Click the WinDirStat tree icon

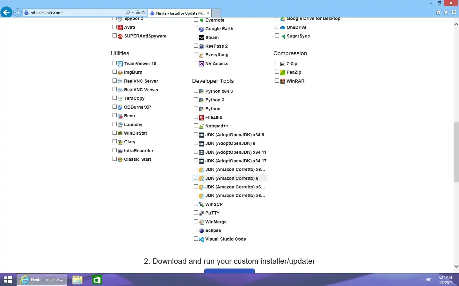[120, 133]
